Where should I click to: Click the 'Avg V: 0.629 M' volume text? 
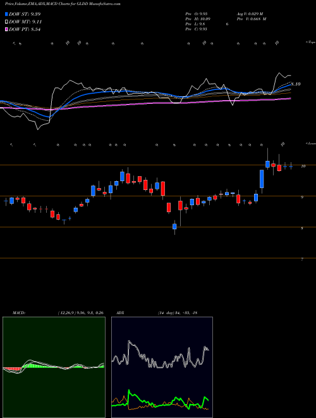pos(250,14)
